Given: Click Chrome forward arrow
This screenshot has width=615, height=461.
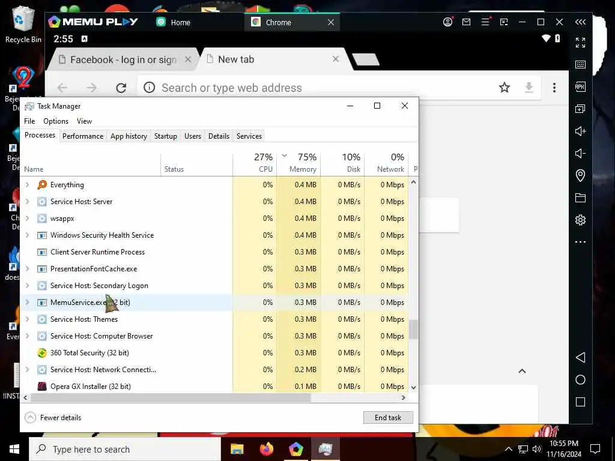Looking at the screenshot, I should click(91, 88).
